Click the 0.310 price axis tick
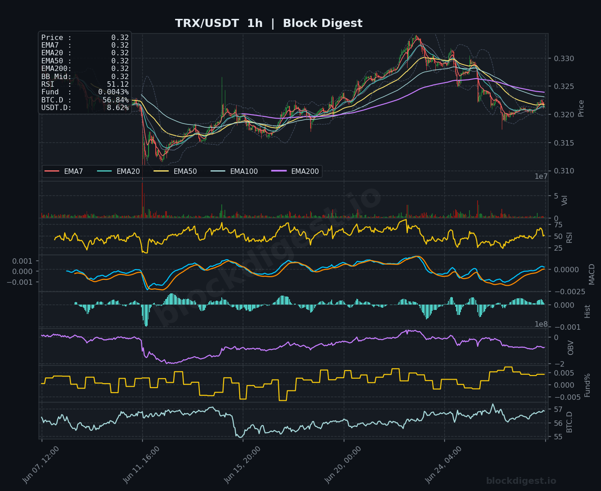This screenshot has height=491, width=601. [564, 171]
